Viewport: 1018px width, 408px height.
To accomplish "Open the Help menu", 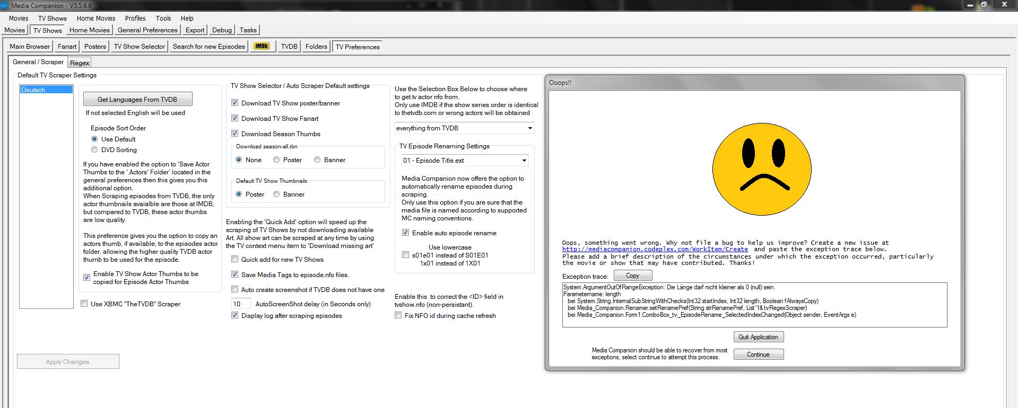I will pos(187,18).
